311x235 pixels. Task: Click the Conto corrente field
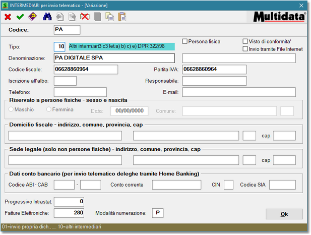176,185
